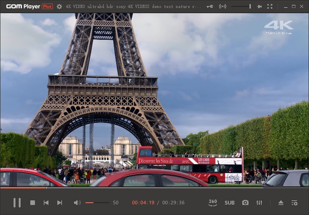Open the GOM Player Plus logo menu
This screenshot has height=215, width=309.
(x=29, y=6)
